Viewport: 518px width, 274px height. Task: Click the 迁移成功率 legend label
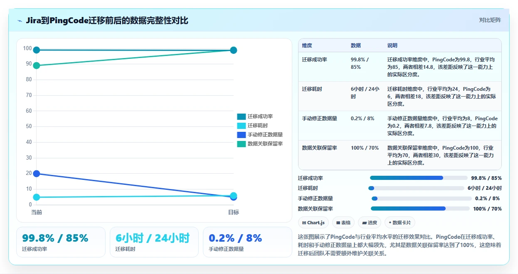click(260, 116)
